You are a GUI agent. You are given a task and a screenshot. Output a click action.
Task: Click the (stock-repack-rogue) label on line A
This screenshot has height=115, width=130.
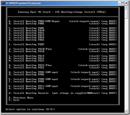click(84, 21)
